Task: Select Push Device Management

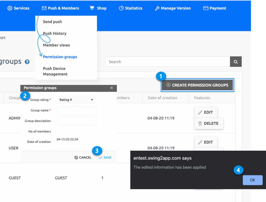Action: (55, 71)
